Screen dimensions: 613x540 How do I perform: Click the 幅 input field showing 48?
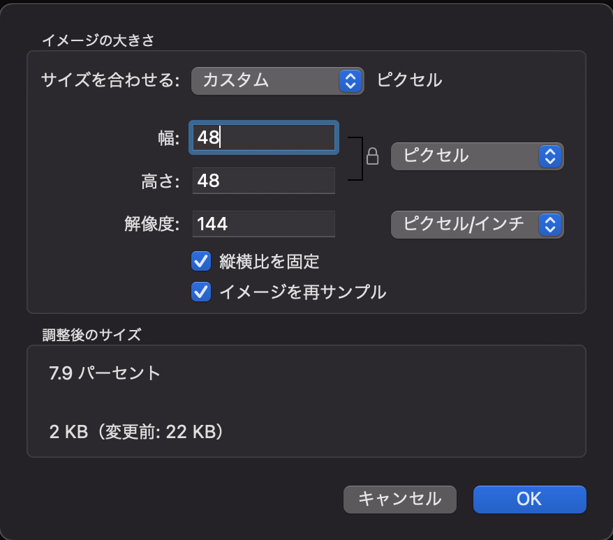click(x=263, y=137)
